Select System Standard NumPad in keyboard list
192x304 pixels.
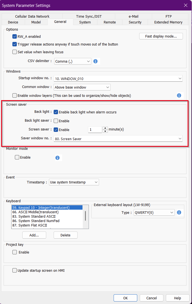tap(39, 221)
